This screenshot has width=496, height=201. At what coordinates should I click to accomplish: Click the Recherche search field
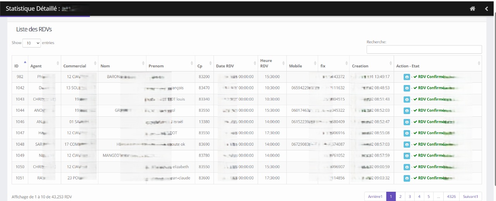click(424, 49)
